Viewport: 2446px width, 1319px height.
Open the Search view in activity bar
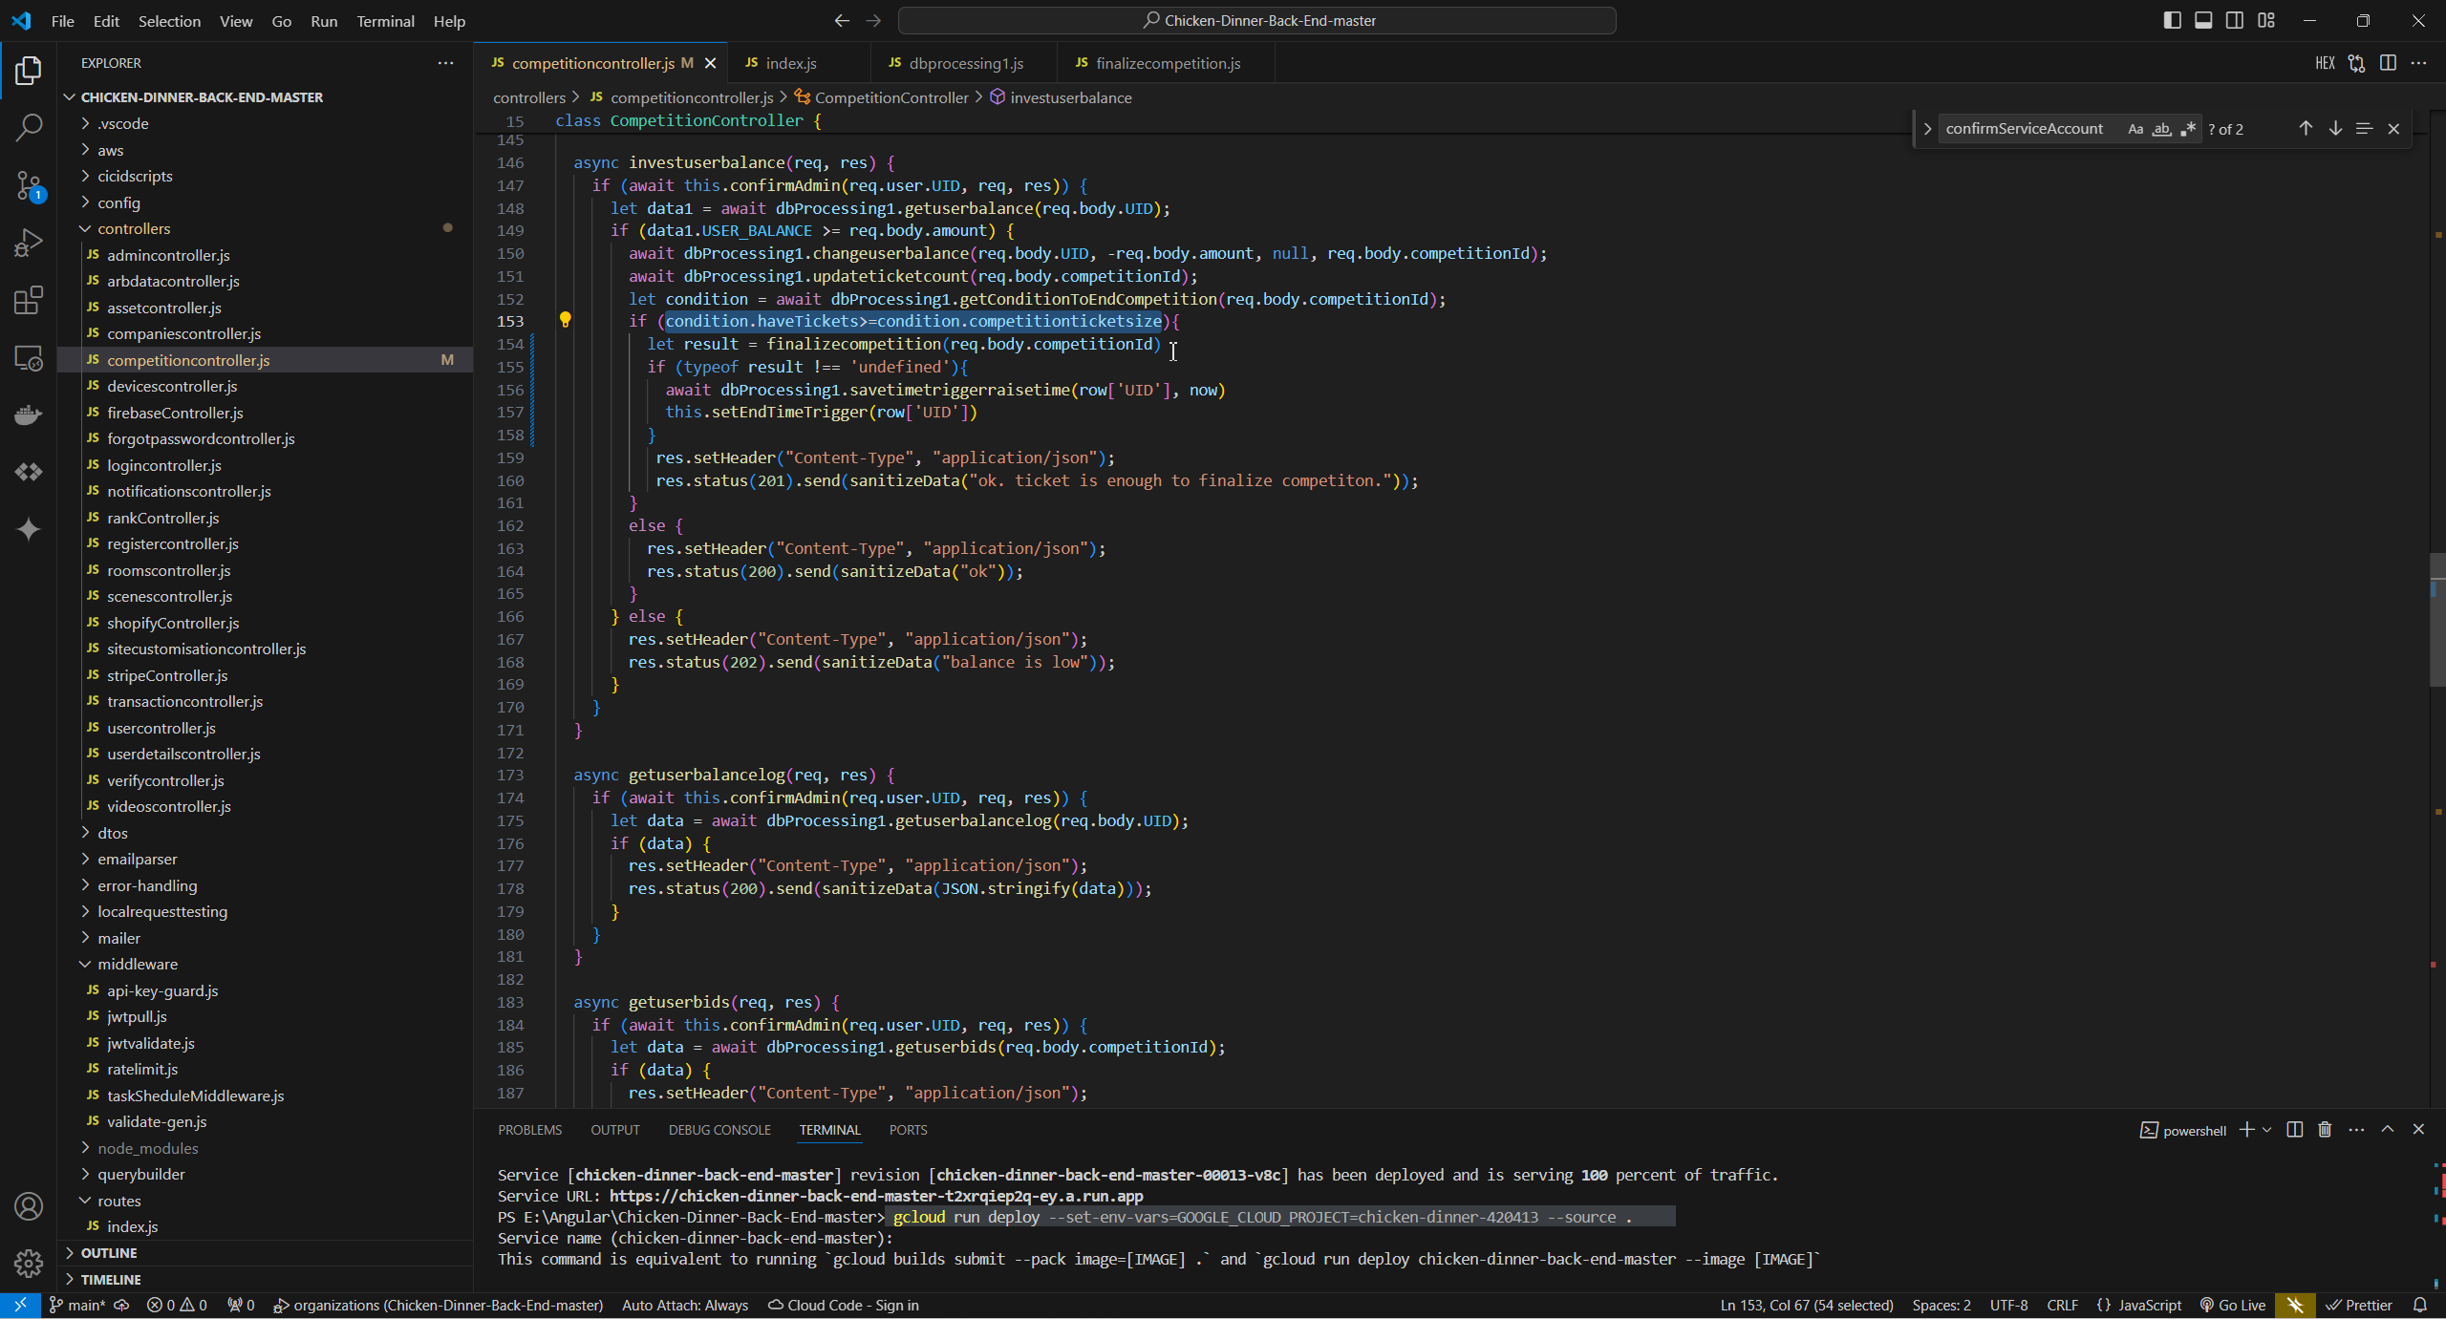click(29, 127)
